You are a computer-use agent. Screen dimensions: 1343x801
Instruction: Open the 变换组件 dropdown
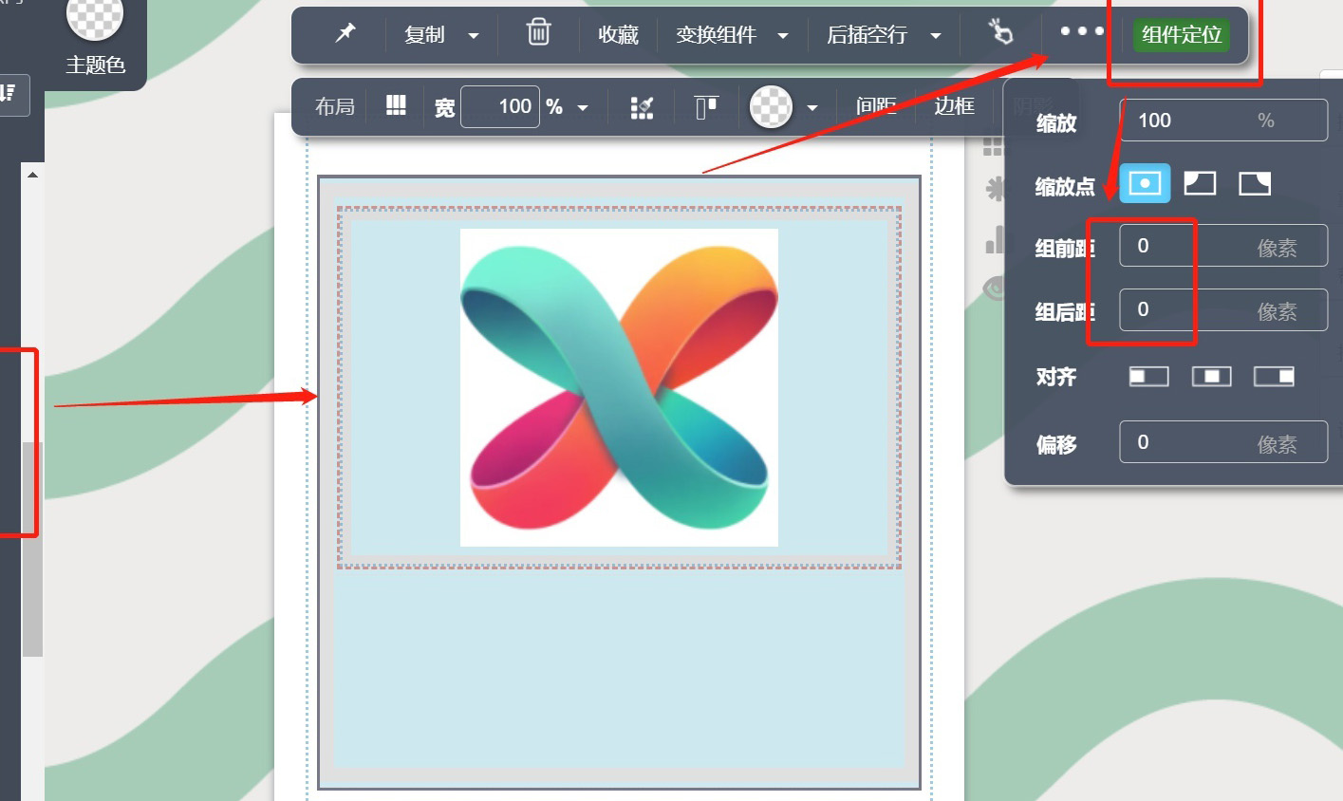[x=783, y=36]
